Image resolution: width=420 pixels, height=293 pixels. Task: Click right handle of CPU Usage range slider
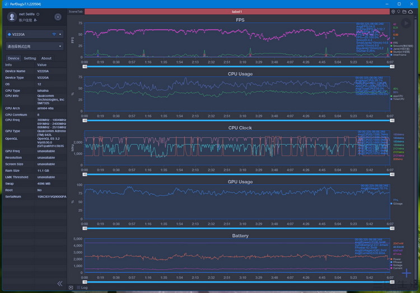[x=392, y=121]
